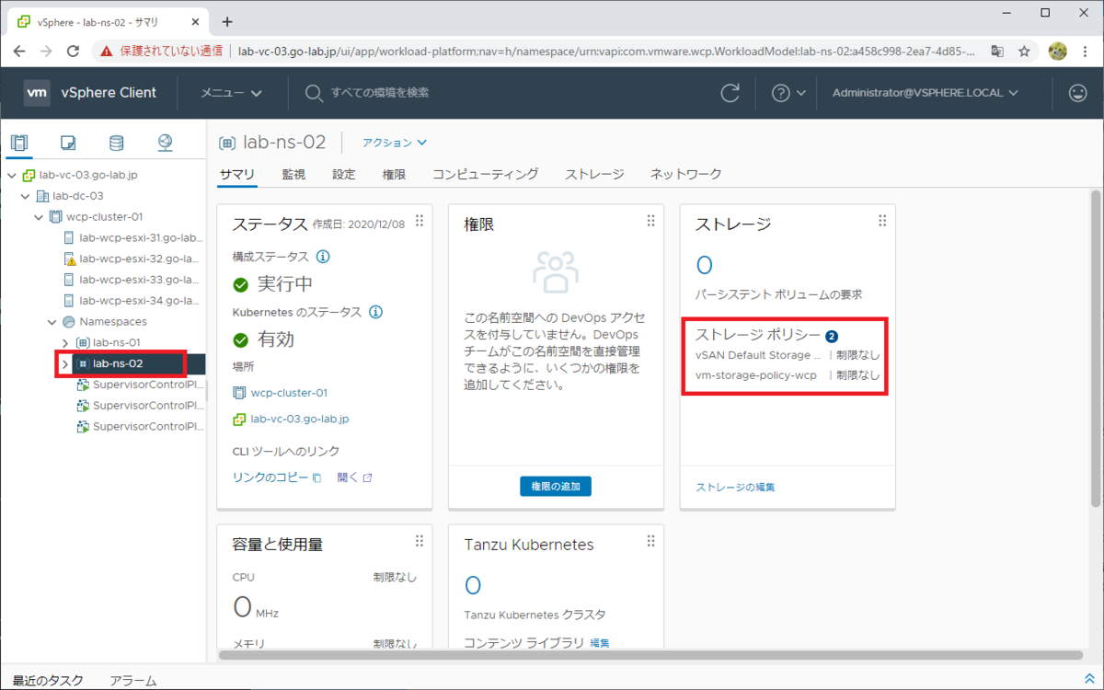Click the search magnifier icon
The image size is (1104, 690).
pos(314,92)
